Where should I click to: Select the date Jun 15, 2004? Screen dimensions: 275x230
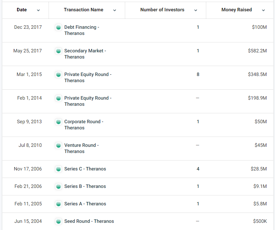[x=28, y=221]
